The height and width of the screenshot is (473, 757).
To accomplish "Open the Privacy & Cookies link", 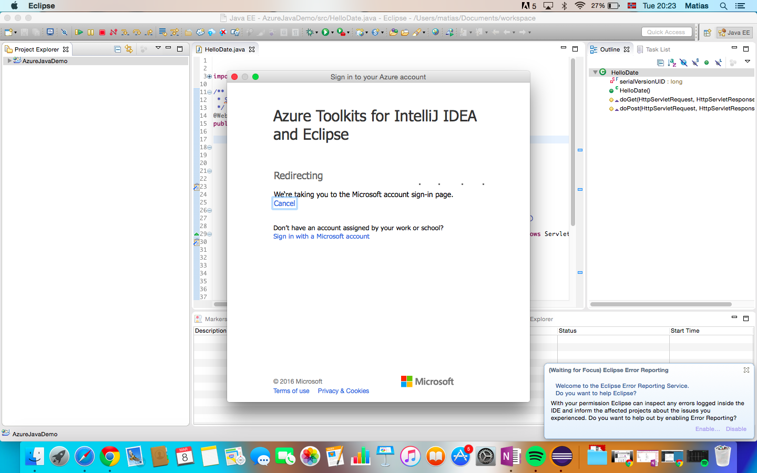I will coord(343,391).
